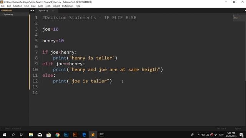Image resolution: width=246 pixels, height=138 pixels.
Task: Open the Windows Start menu
Action: point(4,135)
